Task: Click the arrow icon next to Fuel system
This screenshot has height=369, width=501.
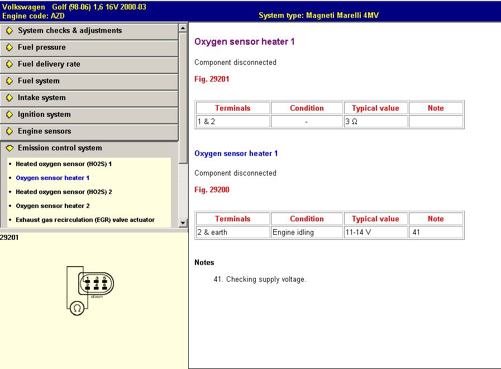Action: coord(9,81)
